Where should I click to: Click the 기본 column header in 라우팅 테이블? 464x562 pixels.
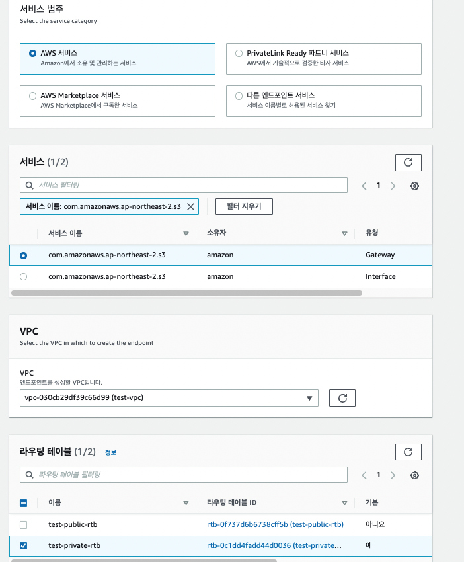(x=371, y=502)
